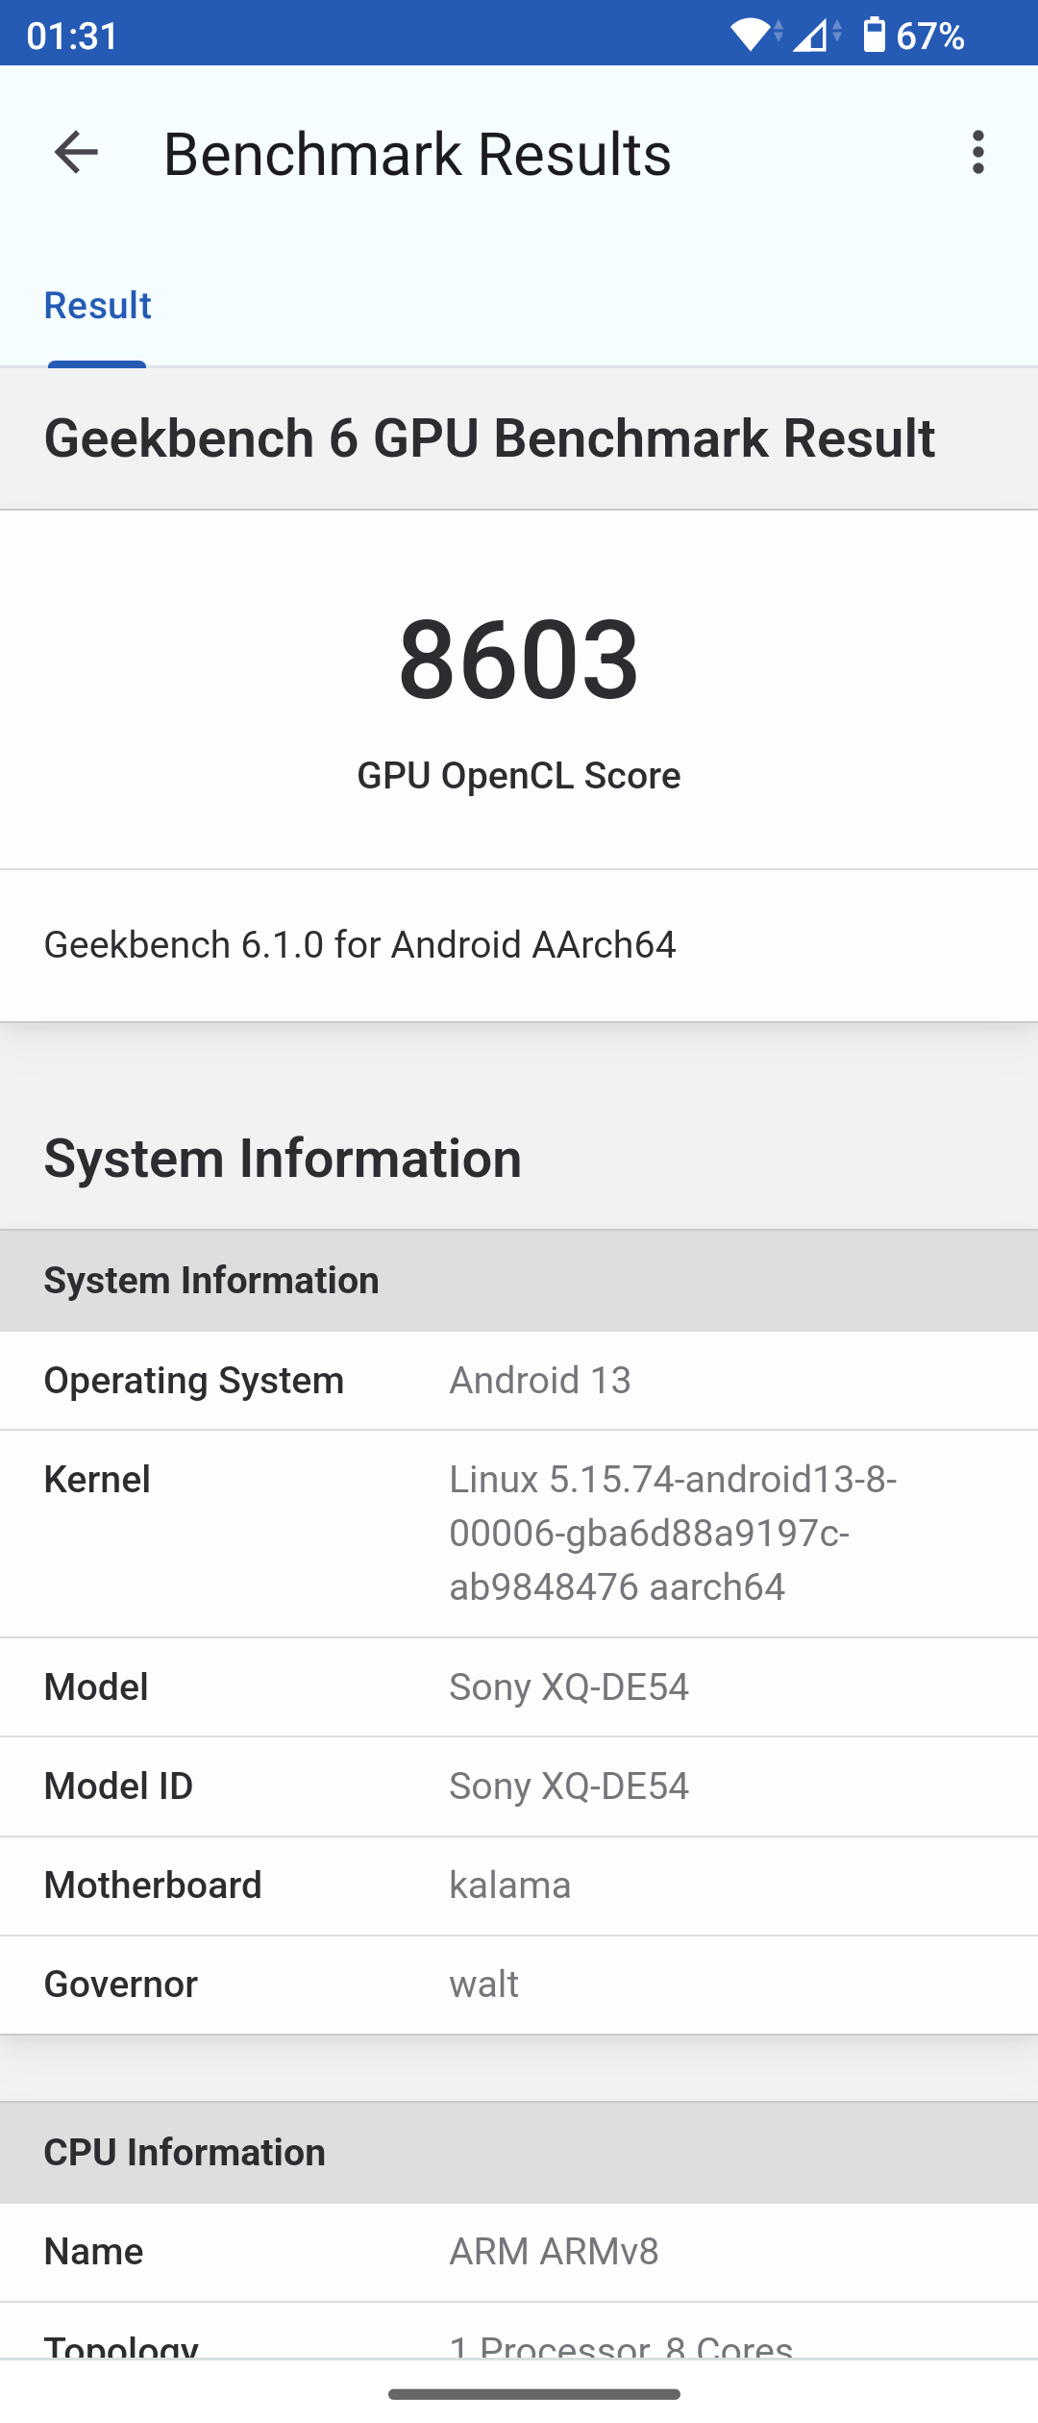Viewport: 1038px width, 2423px height.
Task: Select the Result tab
Action: click(x=98, y=307)
